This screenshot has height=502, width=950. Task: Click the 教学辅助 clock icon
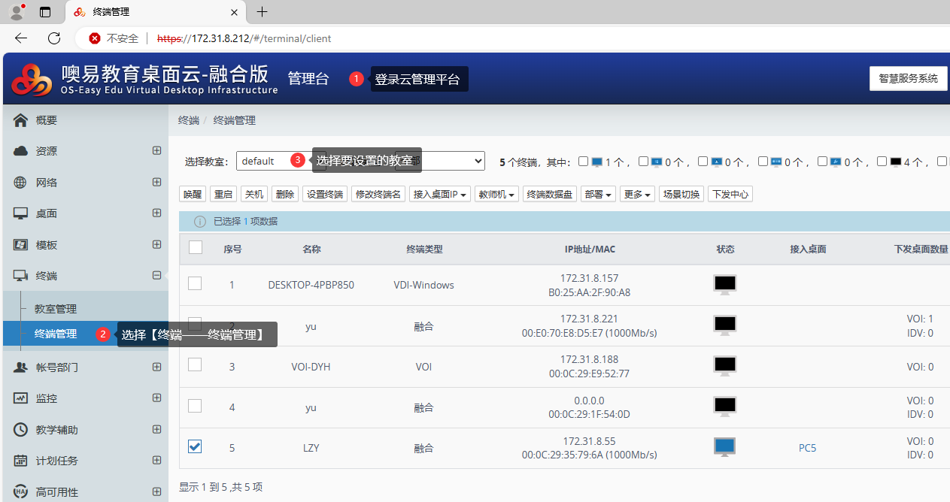pyautogui.click(x=21, y=430)
